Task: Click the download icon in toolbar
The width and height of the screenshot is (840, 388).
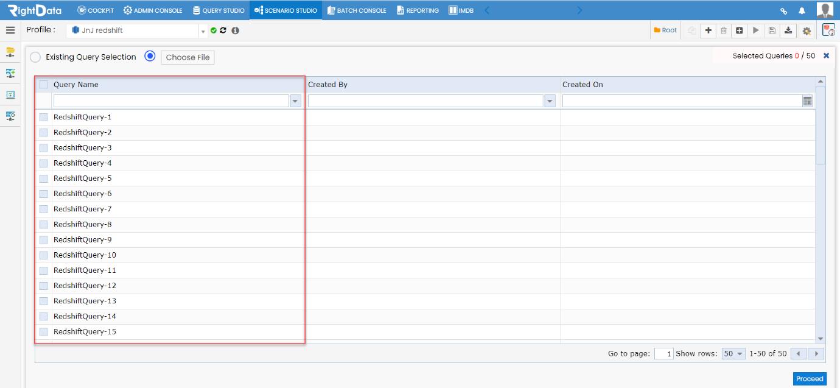Action: point(789,30)
